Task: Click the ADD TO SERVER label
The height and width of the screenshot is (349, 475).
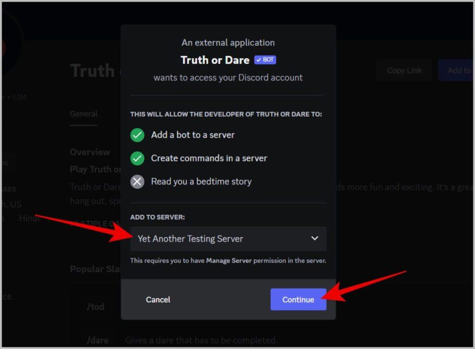Action: click(158, 217)
